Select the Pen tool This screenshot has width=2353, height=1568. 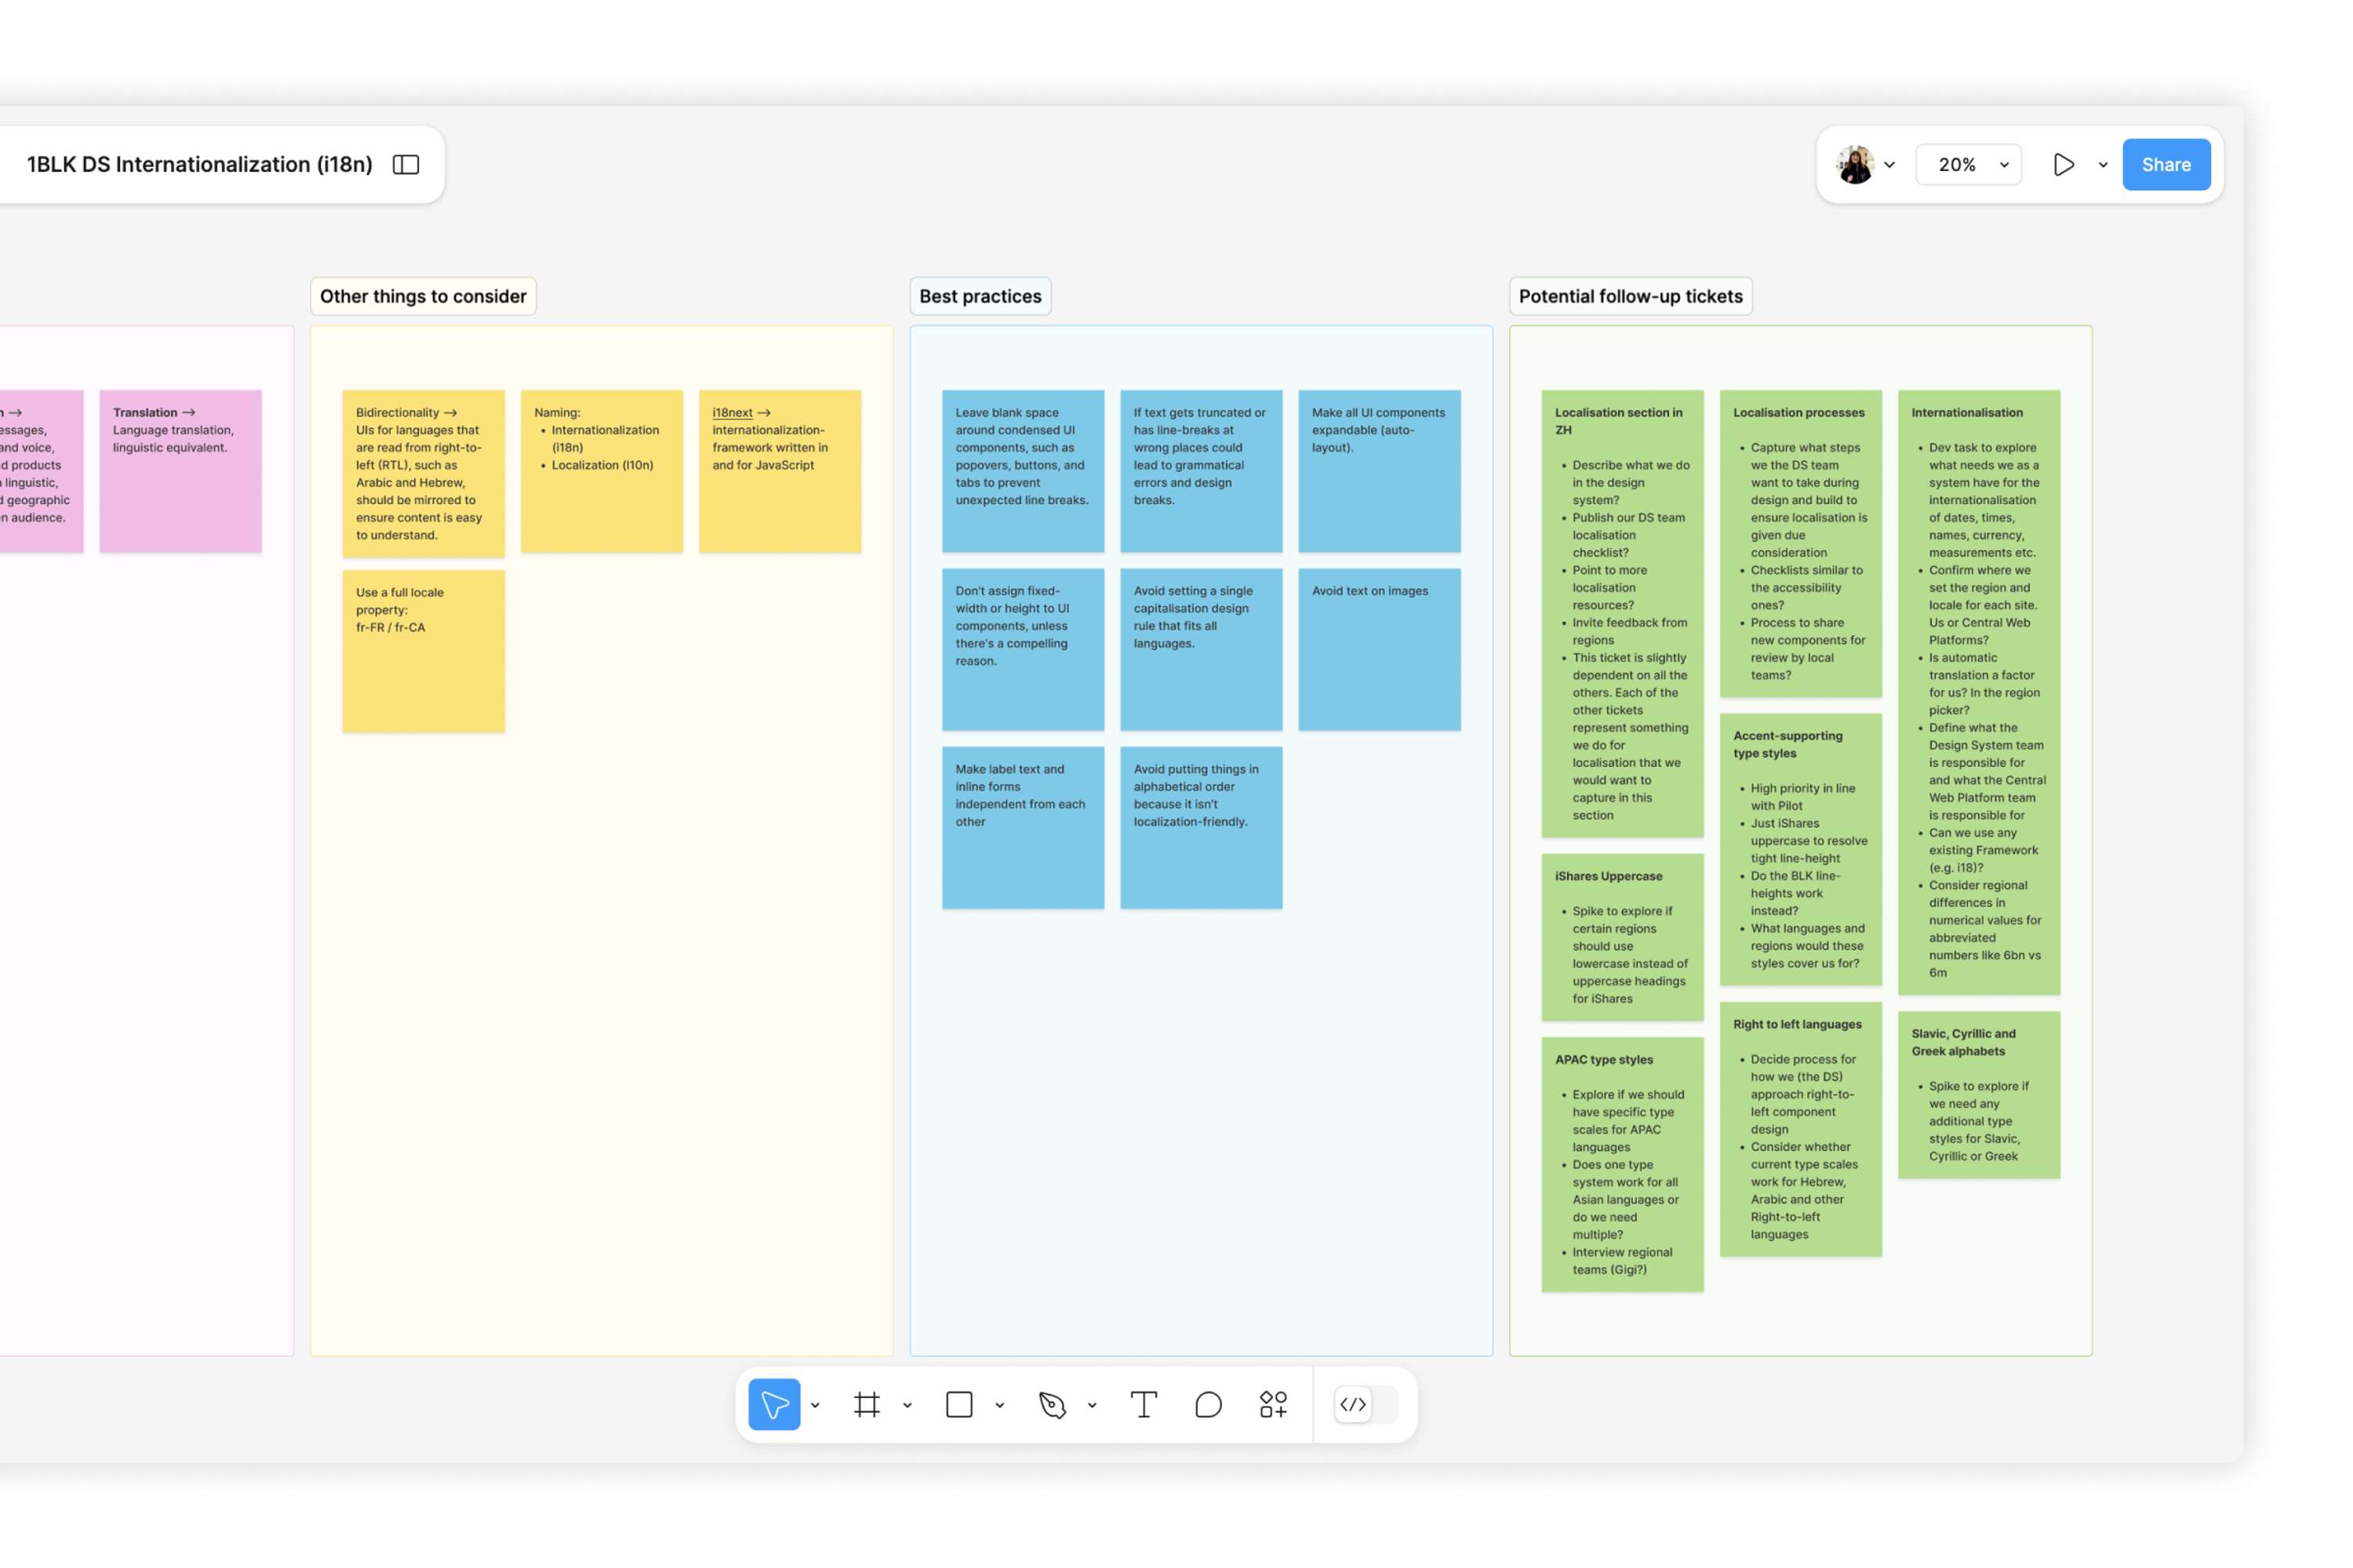(x=1052, y=1404)
